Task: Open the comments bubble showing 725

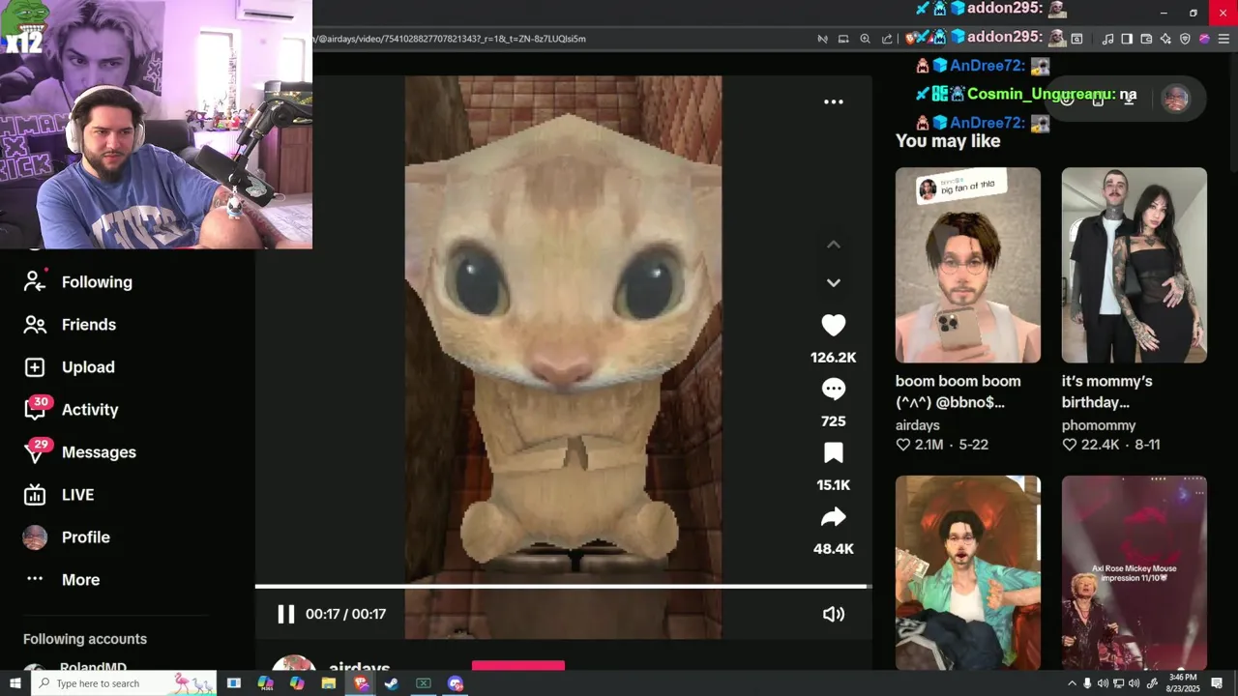Action: point(833,390)
